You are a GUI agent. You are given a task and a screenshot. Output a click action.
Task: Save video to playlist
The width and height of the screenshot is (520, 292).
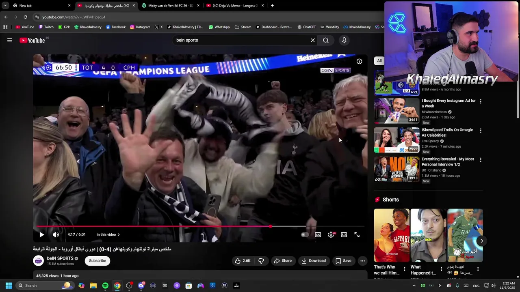coord(343,261)
